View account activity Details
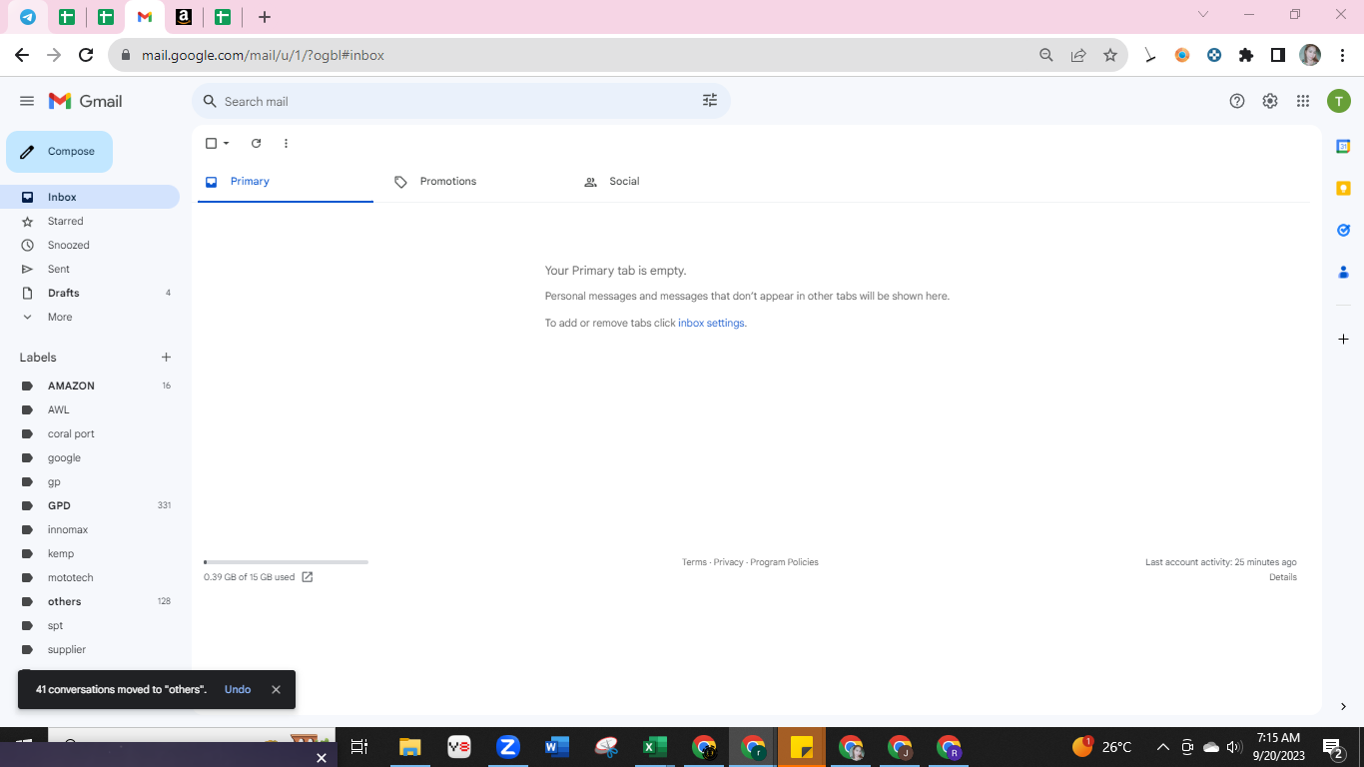Screen dimensions: 1364x767 (x=1283, y=577)
